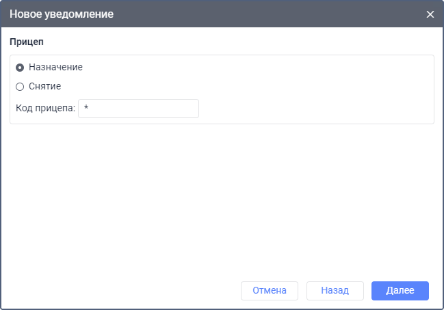444x310 pixels.
Task: Go back with the Назад button
Action: [335, 290]
